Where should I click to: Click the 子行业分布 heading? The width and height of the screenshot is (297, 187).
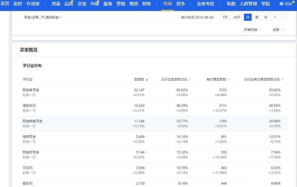pyautogui.click(x=32, y=65)
